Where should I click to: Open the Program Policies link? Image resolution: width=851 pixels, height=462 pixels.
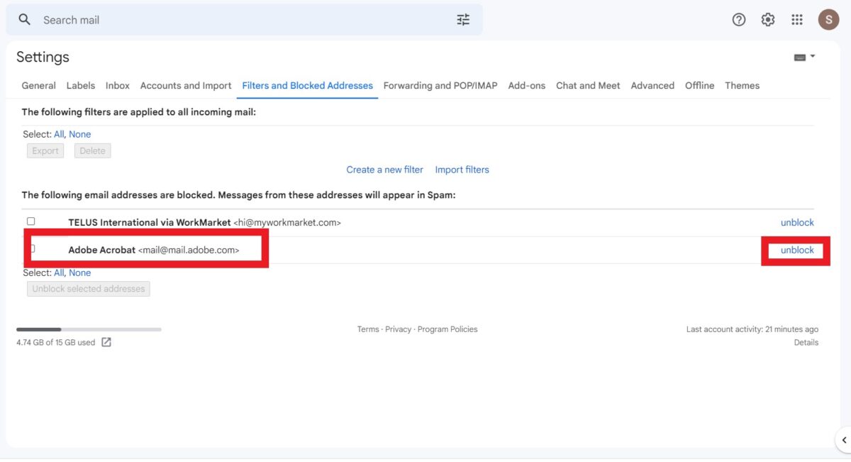pyautogui.click(x=447, y=329)
